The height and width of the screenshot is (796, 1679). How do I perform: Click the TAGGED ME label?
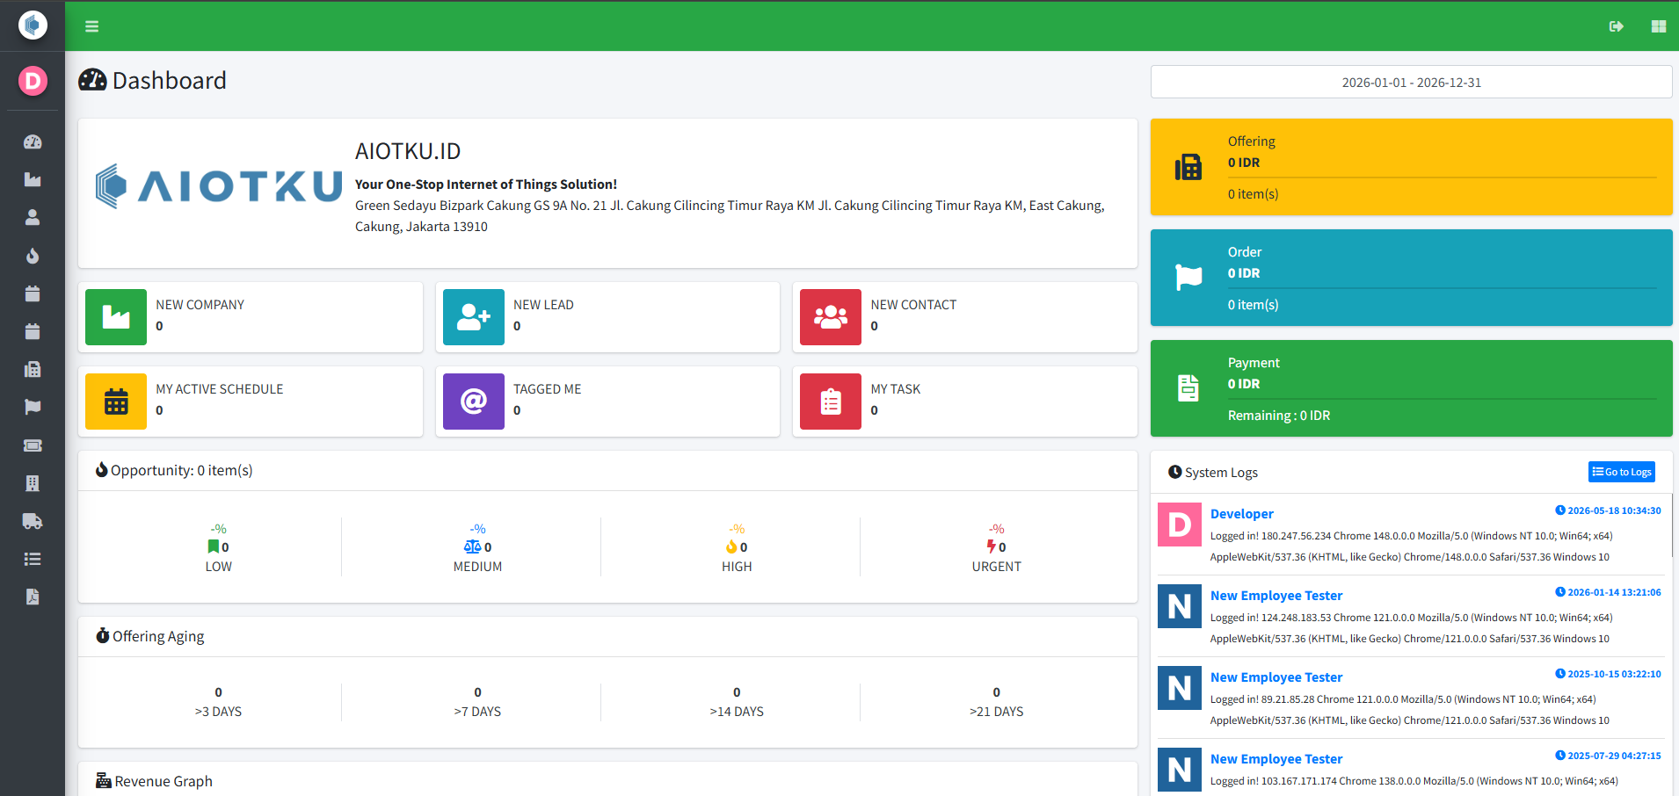pos(547,389)
